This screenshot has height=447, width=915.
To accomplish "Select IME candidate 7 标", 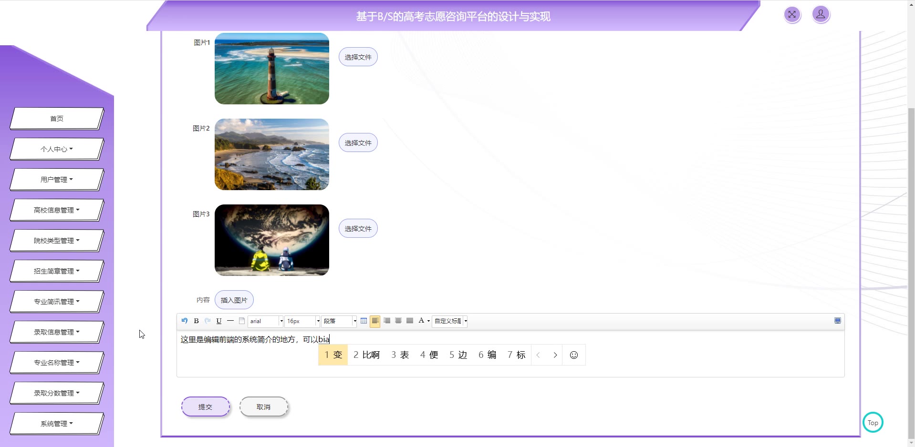I will pyautogui.click(x=517, y=355).
